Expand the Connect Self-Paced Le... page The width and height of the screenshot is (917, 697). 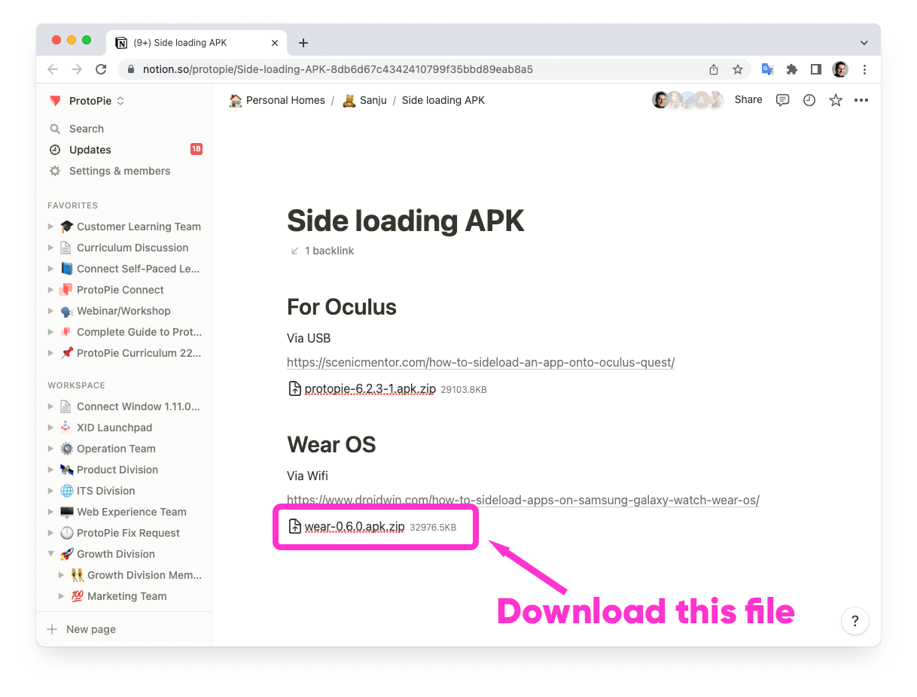50,269
